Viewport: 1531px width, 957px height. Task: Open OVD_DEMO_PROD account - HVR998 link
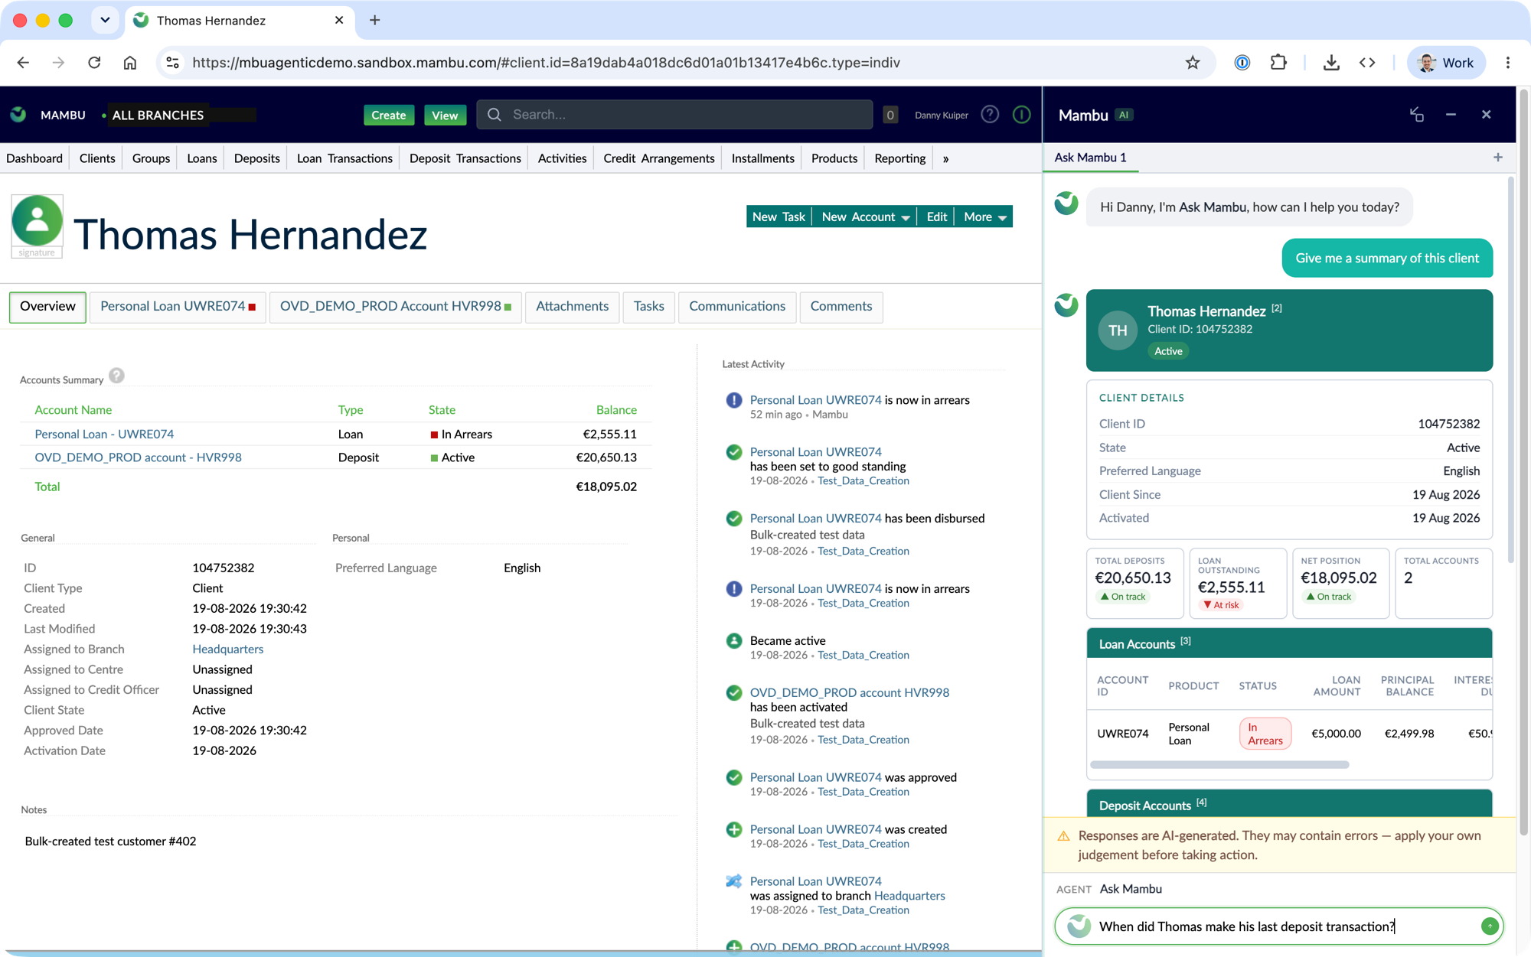[138, 457]
